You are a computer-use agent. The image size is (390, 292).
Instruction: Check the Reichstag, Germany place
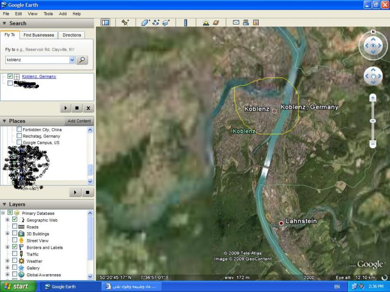19,136
